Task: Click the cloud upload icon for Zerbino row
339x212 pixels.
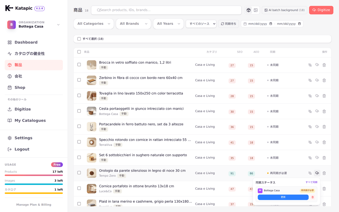Action: pyautogui.click(x=317, y=80)
